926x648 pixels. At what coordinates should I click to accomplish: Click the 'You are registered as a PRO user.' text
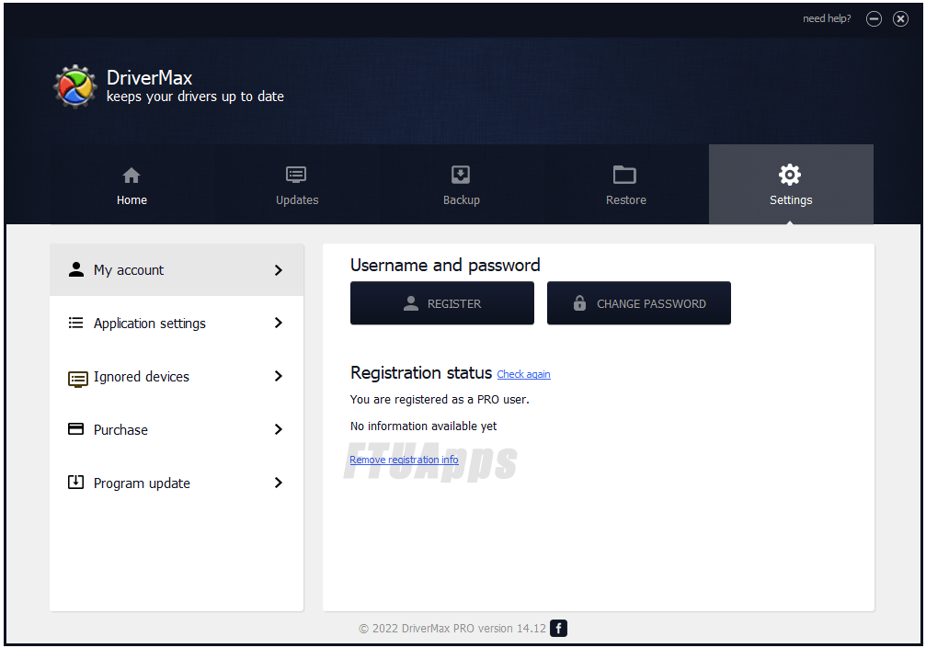tap(440, 400)
